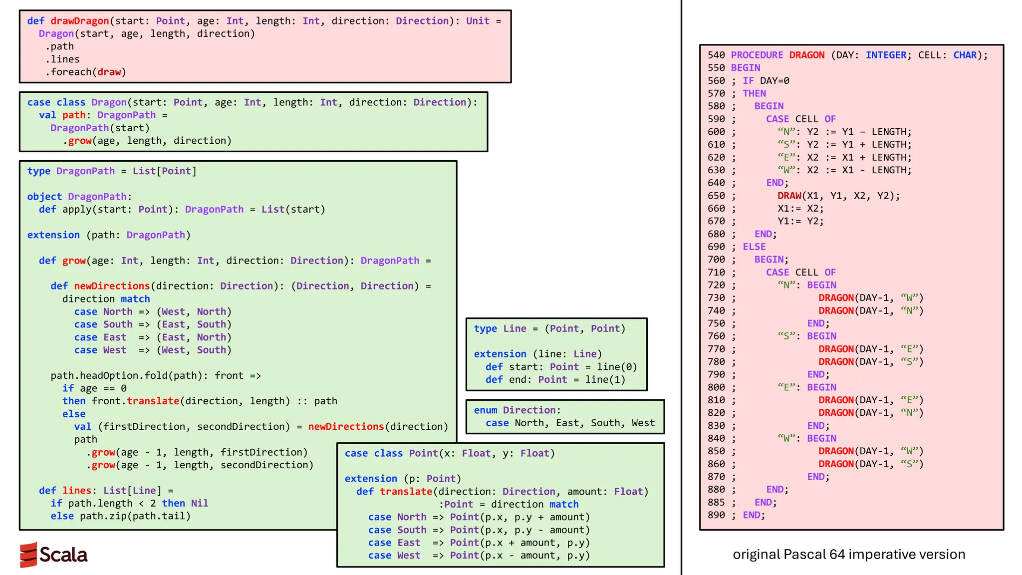Click 'PROCEDURE' keyword on line 540
The image size is (1022, 575).
757,55
